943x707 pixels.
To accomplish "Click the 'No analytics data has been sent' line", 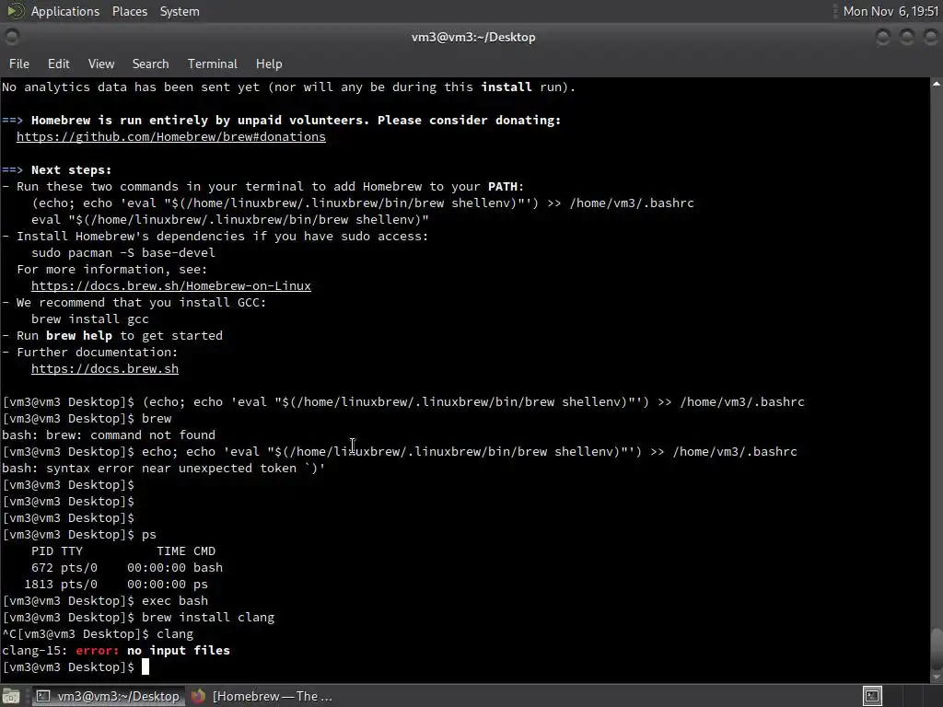I will tap(288, 87).
